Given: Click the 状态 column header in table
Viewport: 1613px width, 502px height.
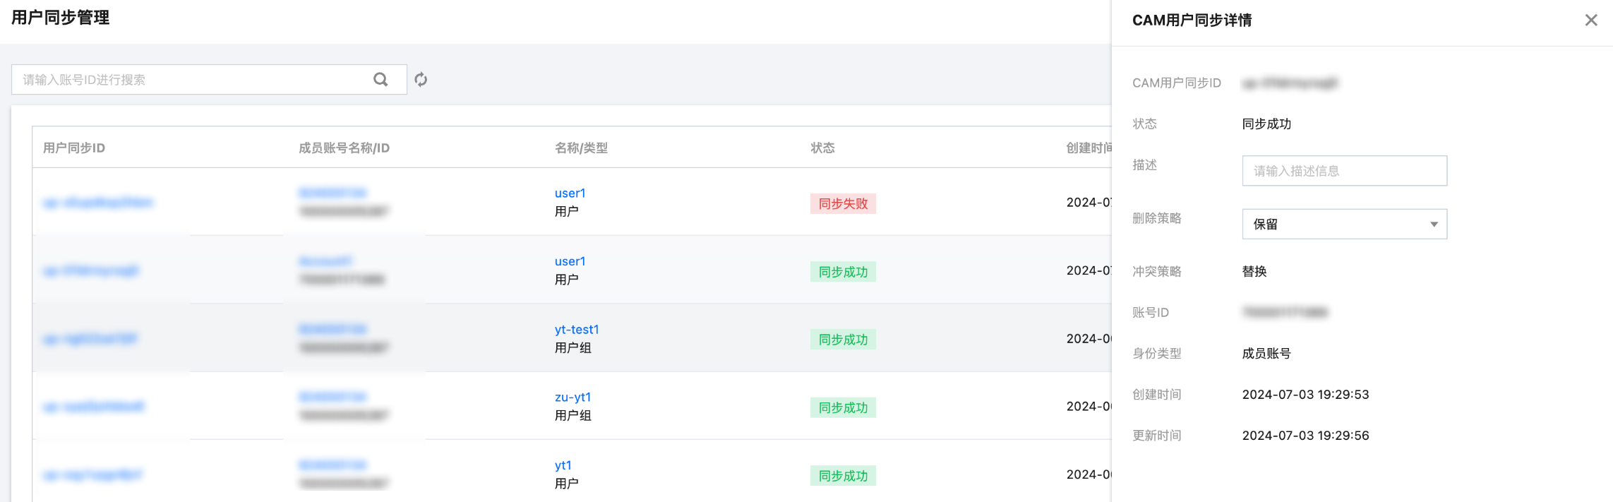Looking at the screenshot, I should [x=822, y=148].
